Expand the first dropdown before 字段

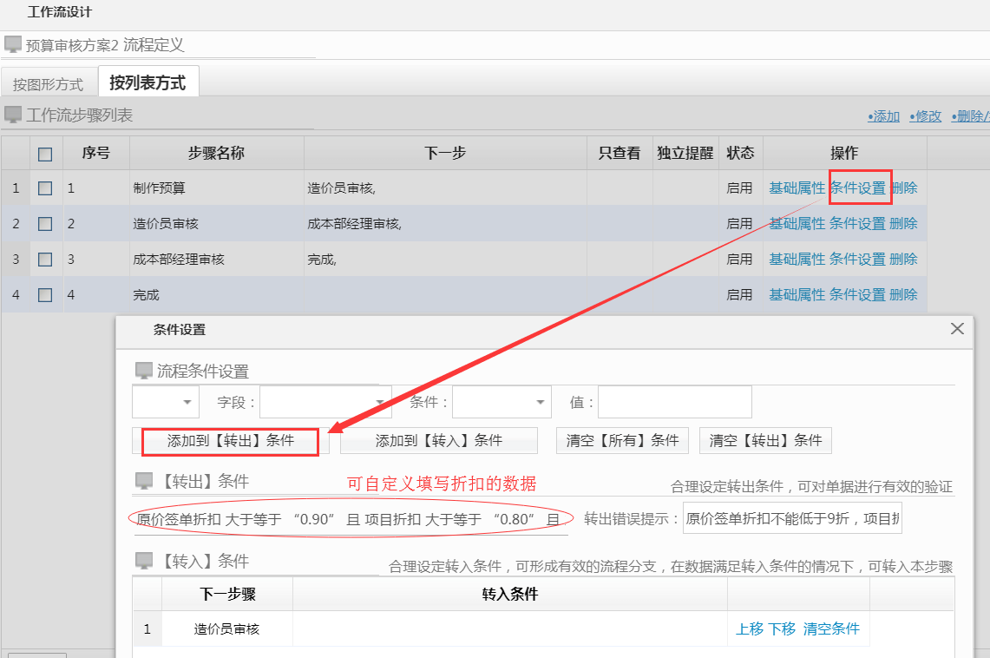pyautogui.click(x=165, y=402)
